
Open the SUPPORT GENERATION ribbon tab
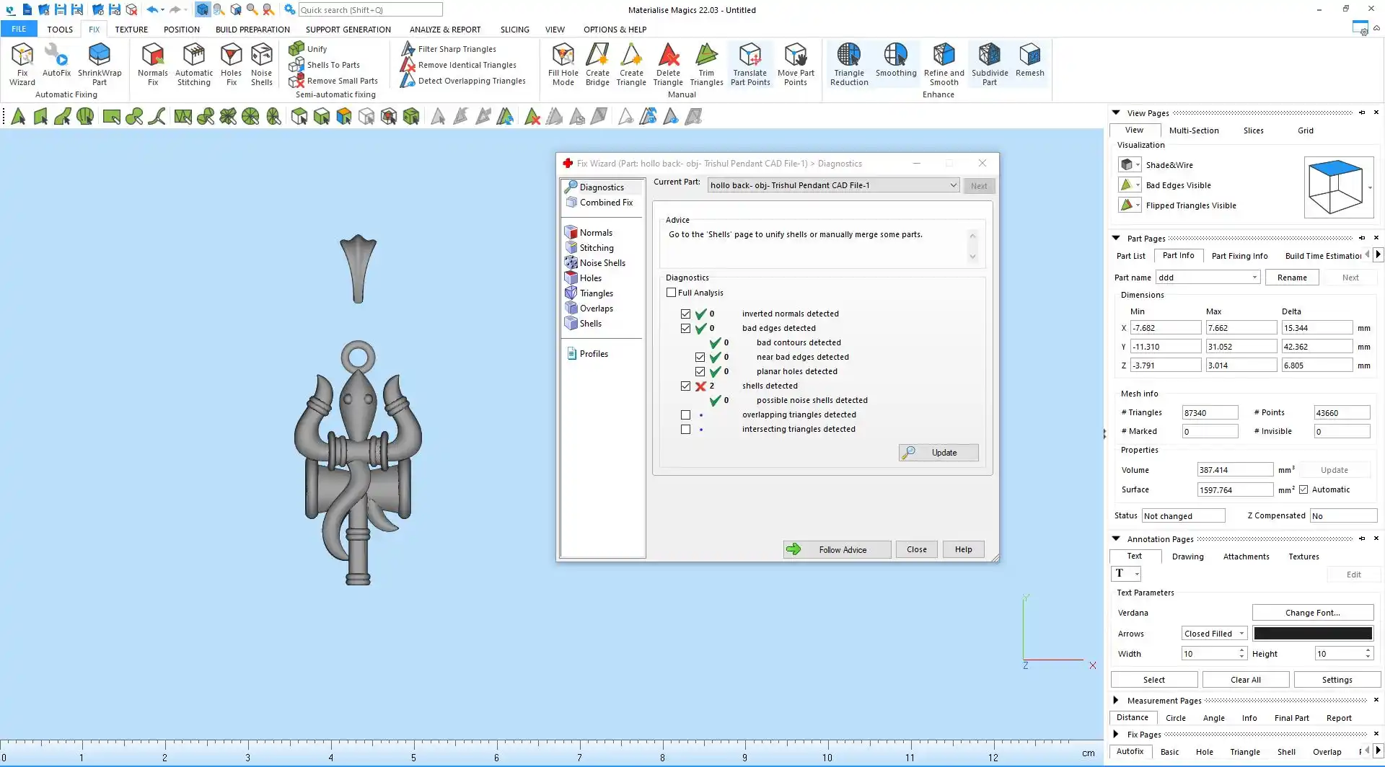[x=348, y=30]
